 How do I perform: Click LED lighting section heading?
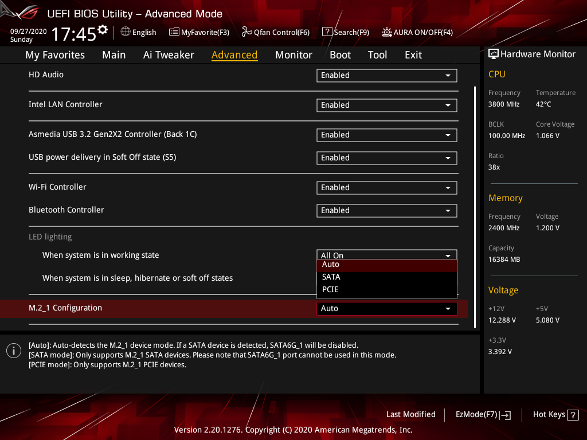pyautogui.click(x=50, y=237)
